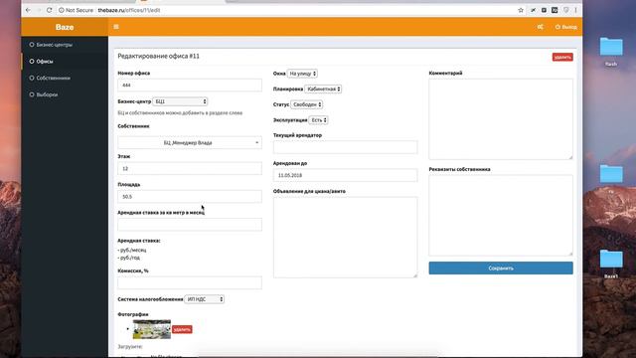Click the Этаж input field
636x358 pixels.
pyautogui.click(x=190, y=168)
